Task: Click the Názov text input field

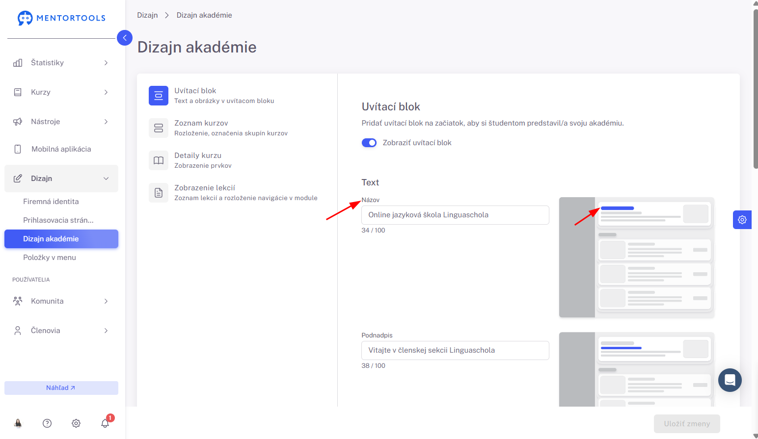Action: pos(455,215)
